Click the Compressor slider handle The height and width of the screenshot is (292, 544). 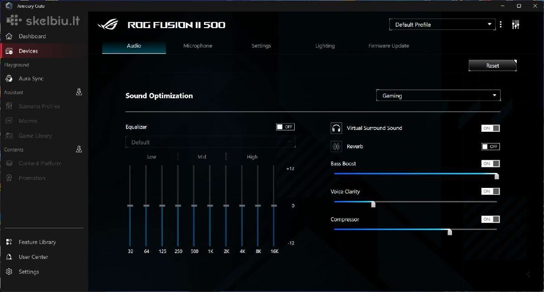click(x=450, y=232)
